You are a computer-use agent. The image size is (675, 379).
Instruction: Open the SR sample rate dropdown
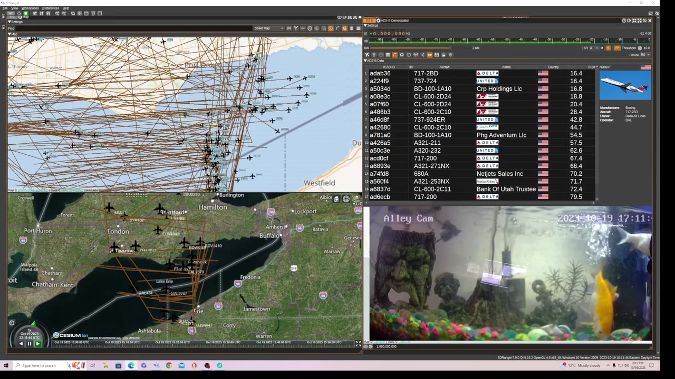594,48
